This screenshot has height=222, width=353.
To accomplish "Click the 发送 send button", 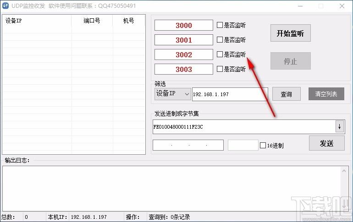I will (327, 143).
